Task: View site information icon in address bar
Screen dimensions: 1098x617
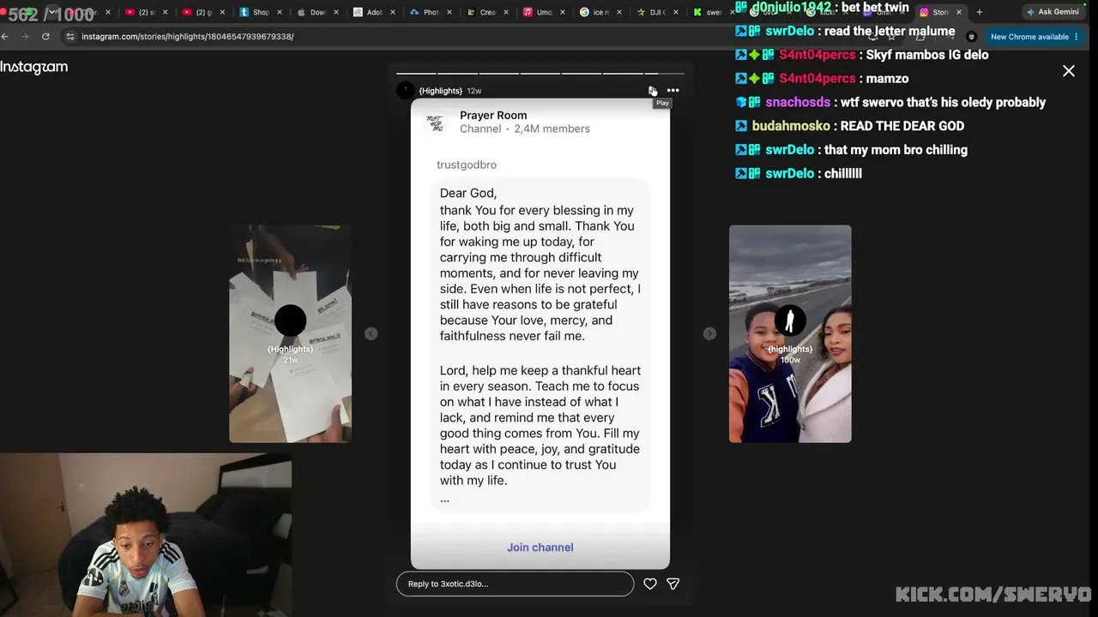Action: (70, 37)
